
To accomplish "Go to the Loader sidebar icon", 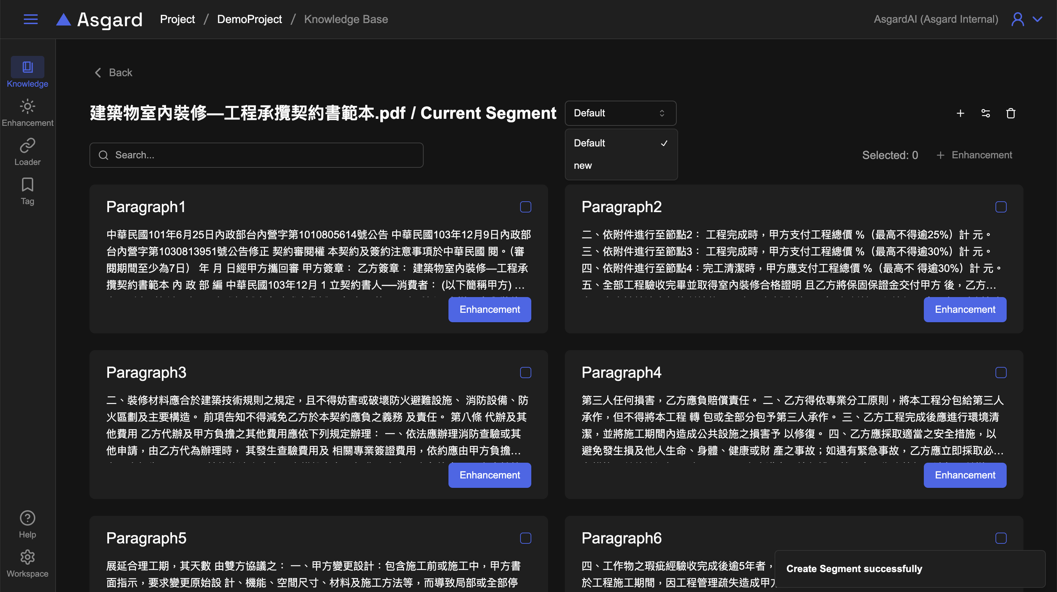I will tap(28, 146).
